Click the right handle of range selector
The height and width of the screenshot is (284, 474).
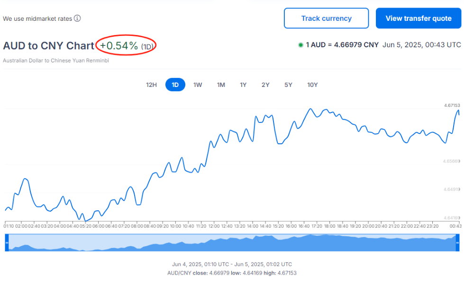point(458,242)
